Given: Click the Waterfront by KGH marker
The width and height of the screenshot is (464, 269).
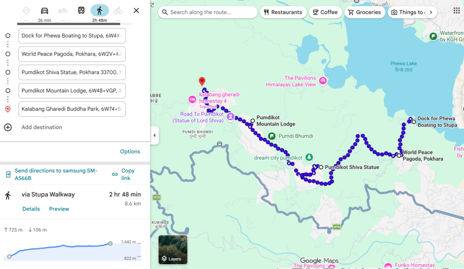Looking at the screenshot, I should (433, 36).
